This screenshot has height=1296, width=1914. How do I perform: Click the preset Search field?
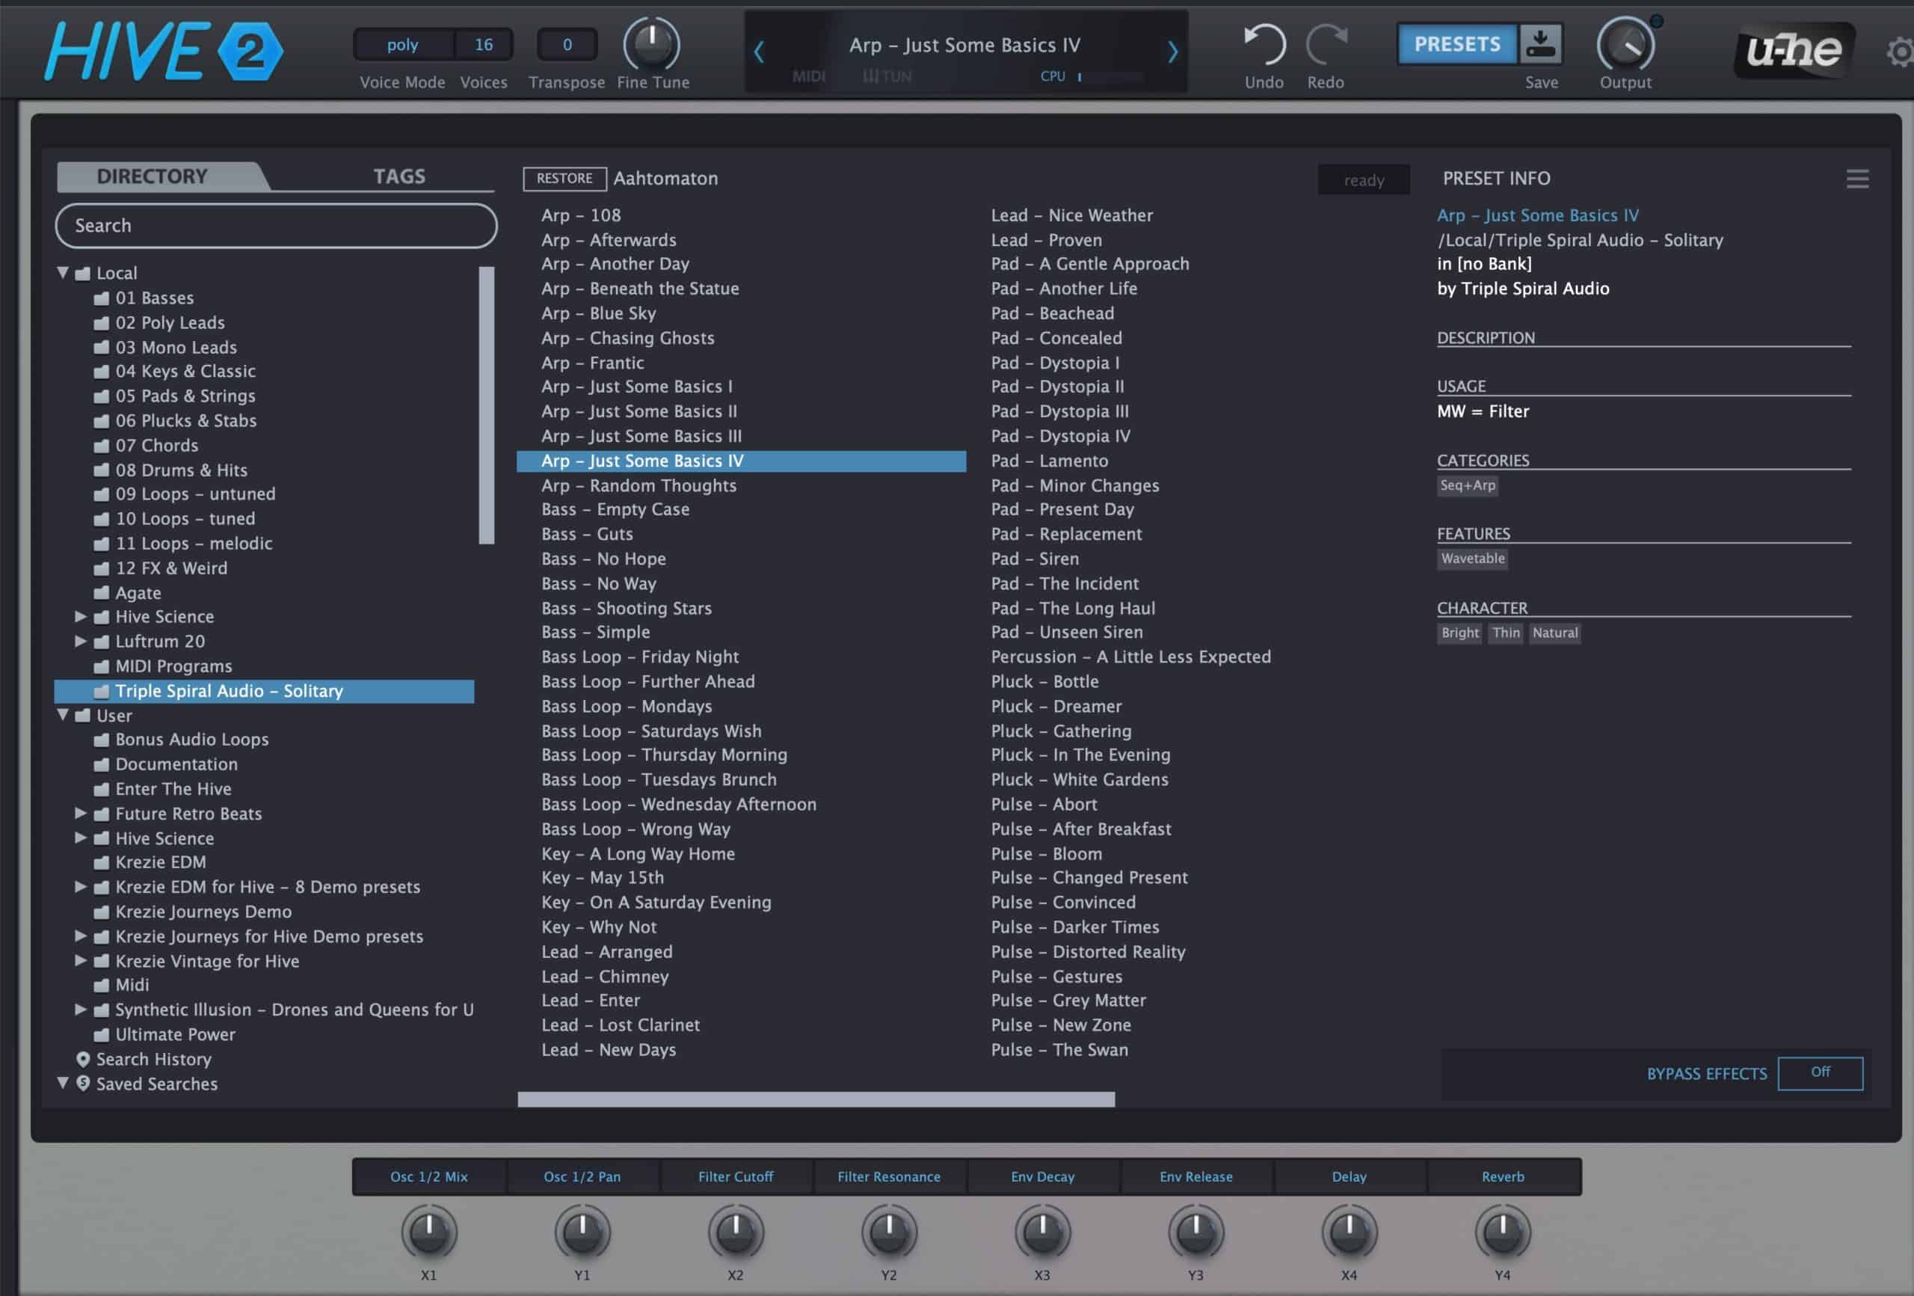[x=276, y=226]
